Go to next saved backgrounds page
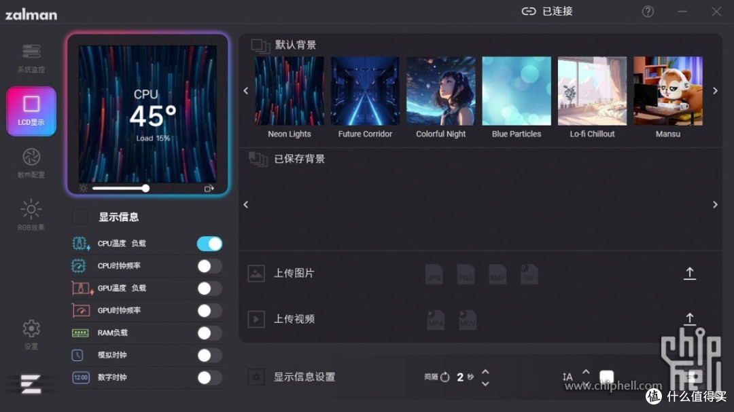The image size is (734, 412). tap(715, 205)
